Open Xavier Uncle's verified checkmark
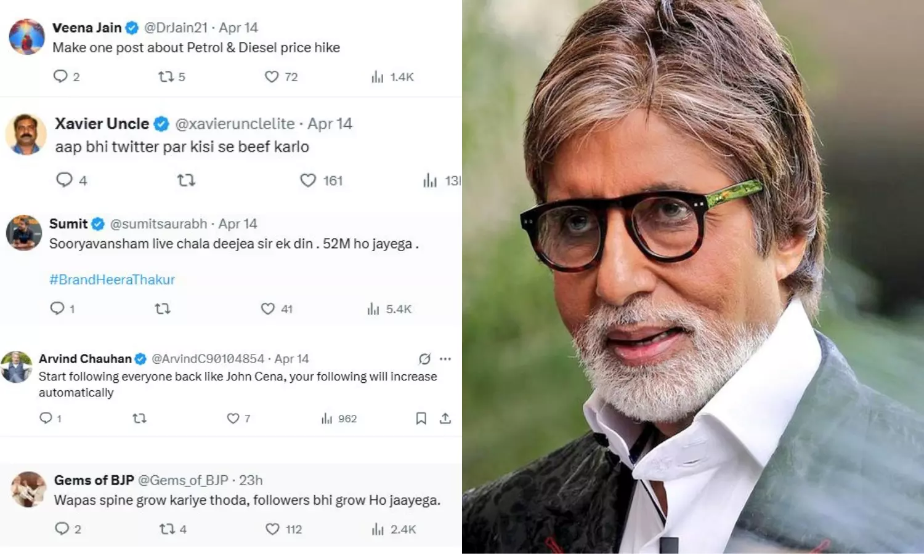 click(x=161, y=123)
